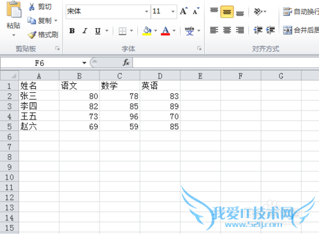
Task: Click the Wrap Text (自动换行) button
Action: (x=300, y=12)
